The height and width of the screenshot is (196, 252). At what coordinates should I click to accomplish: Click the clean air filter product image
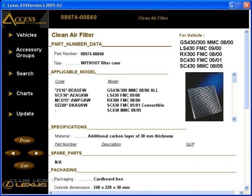(204, 97)
